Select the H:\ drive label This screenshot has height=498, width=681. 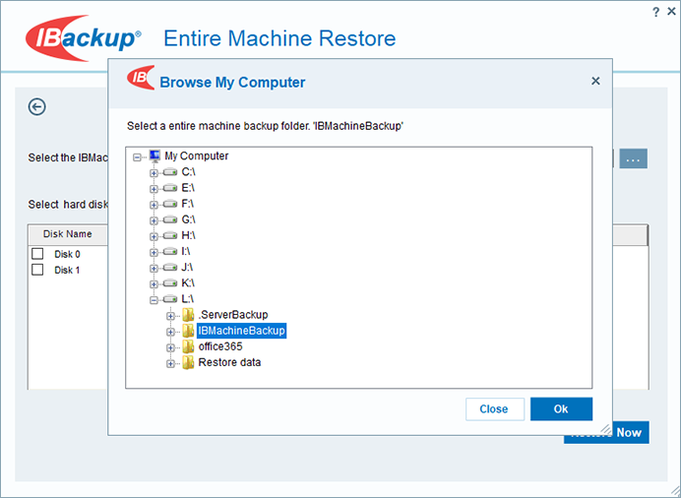pyautogui.click(x=189, y=235)
